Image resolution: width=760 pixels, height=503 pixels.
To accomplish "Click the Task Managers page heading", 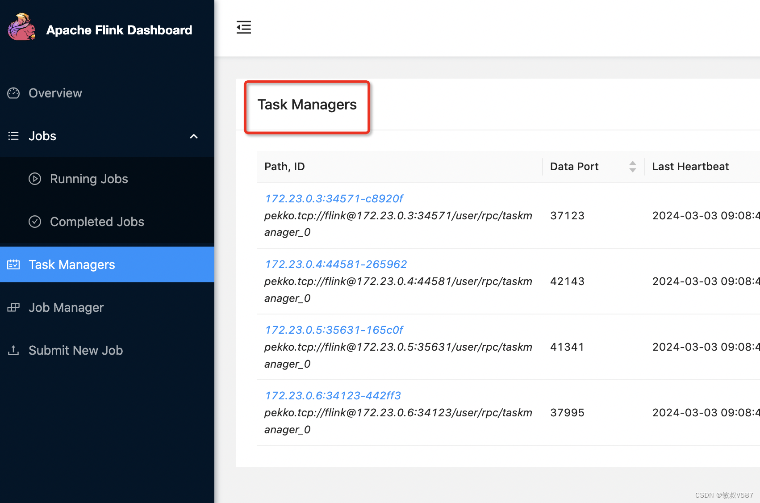I will point(307,105).
